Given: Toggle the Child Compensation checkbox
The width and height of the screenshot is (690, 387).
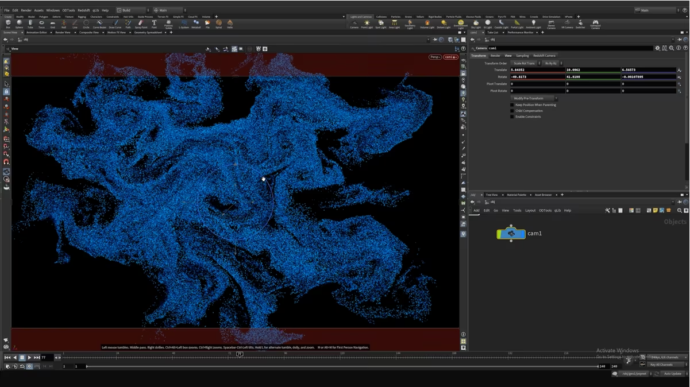Looking at the screenshot, I should point(512,111).
